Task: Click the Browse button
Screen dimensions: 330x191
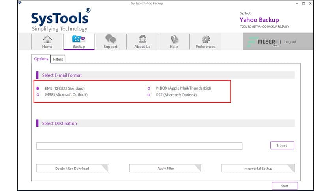Action: [x=282, y=145]
